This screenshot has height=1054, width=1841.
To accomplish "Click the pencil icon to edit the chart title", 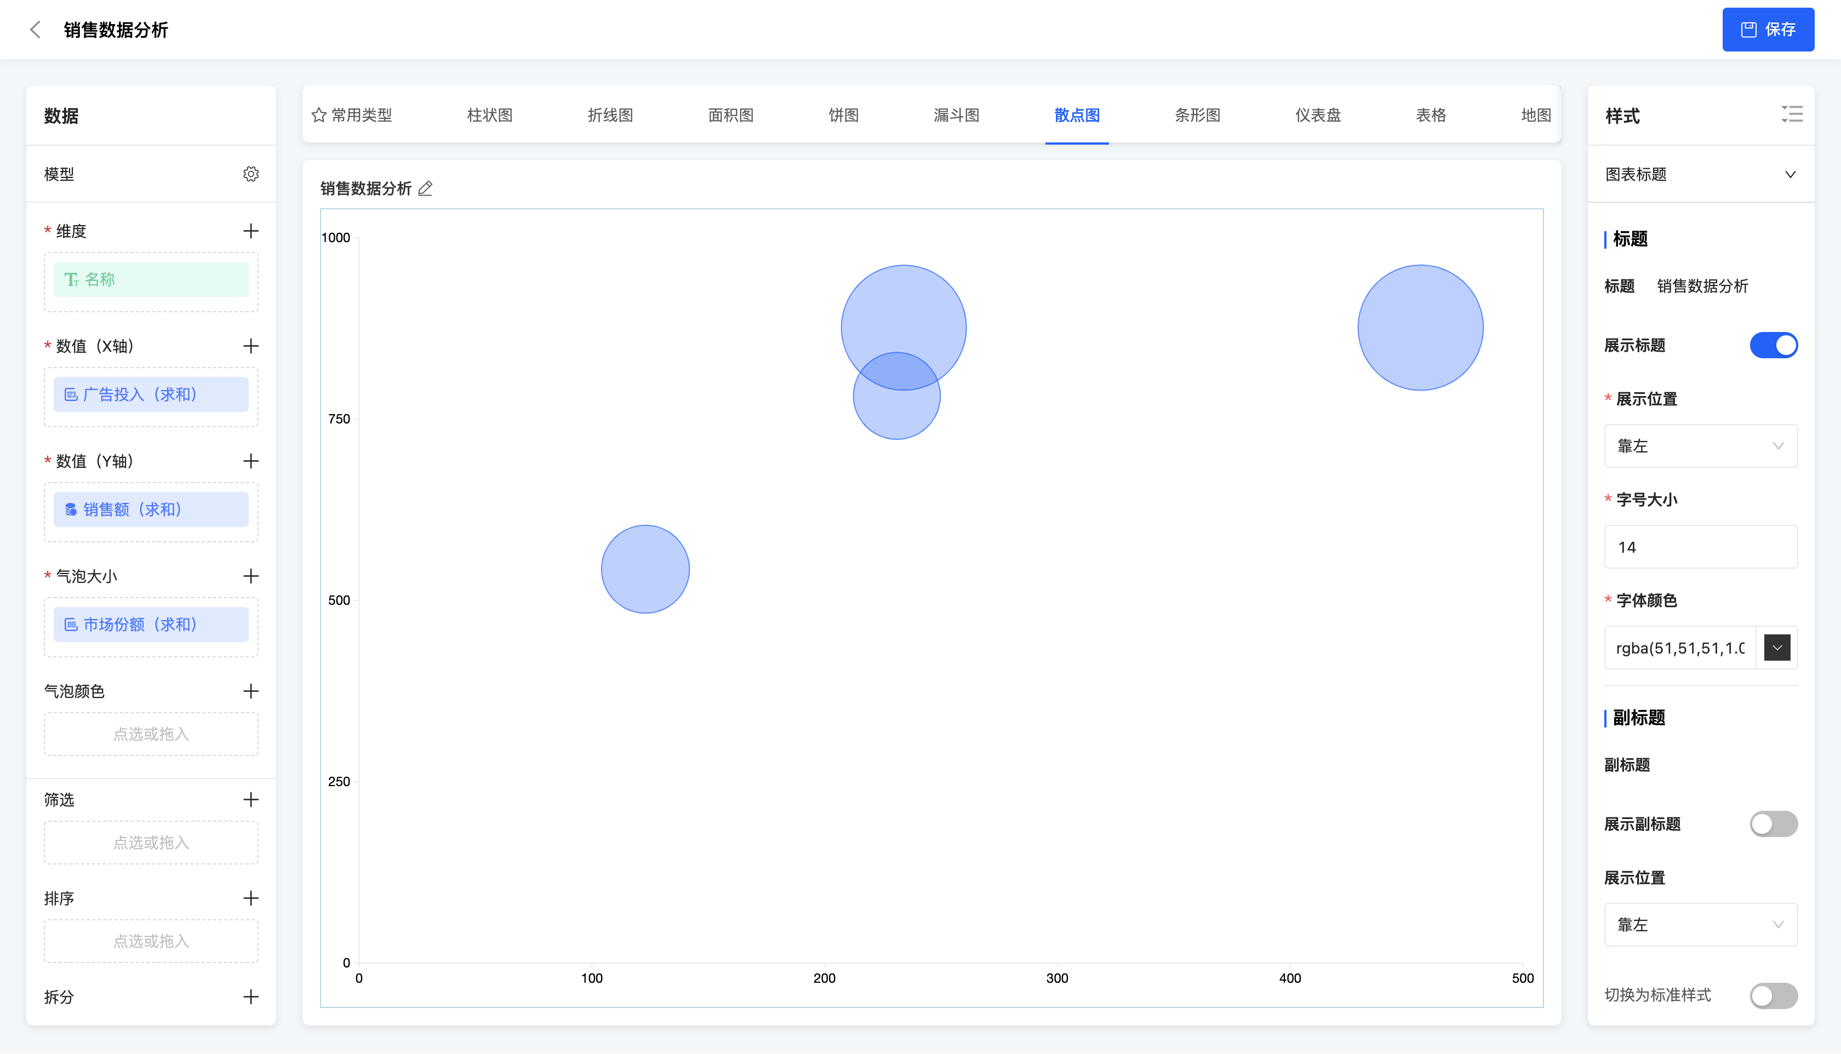I will [426, 189].
